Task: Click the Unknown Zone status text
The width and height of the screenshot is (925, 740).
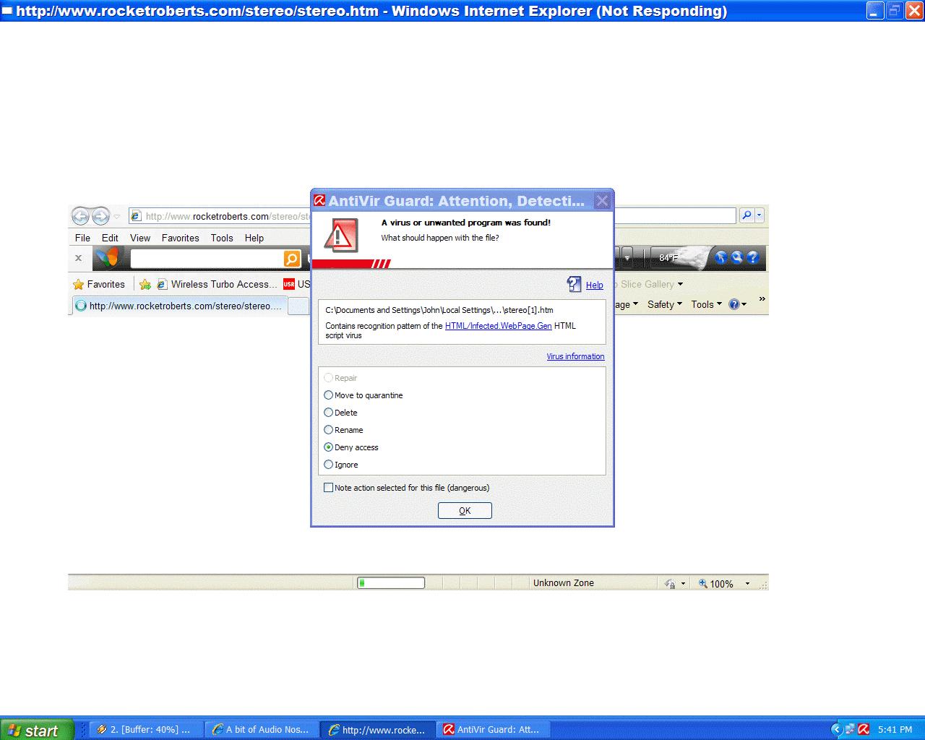Action: (x=564, y=583)
